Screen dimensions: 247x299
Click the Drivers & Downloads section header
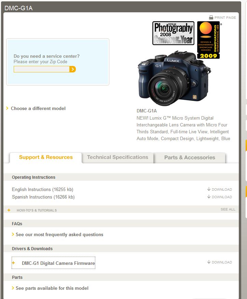[32, 249]
